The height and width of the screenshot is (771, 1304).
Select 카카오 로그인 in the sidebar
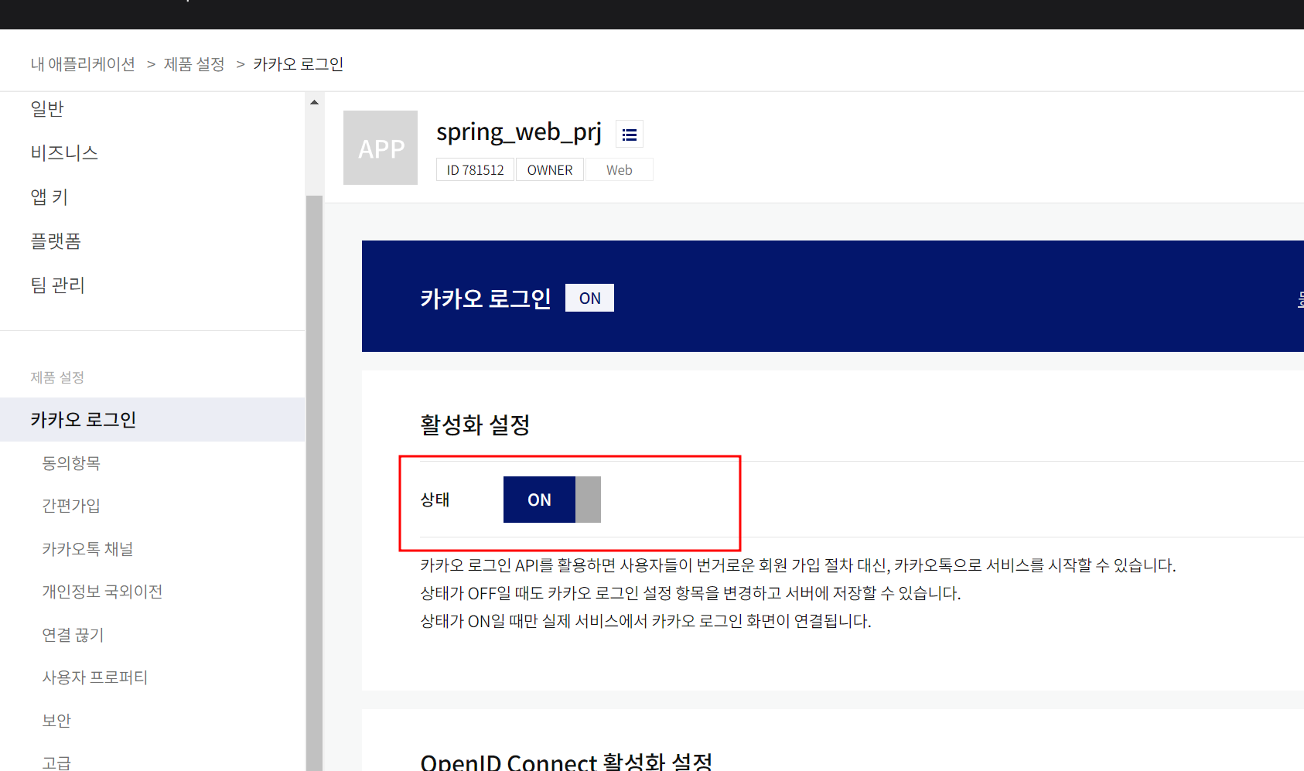[x=152, y=420]
